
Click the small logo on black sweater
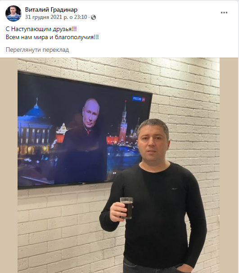click(x=175, y=188)
